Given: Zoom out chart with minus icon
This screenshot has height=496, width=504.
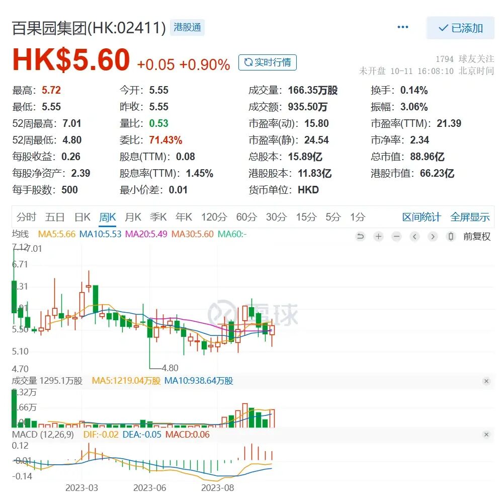Looking at the screenshot, I should [x=397, y=237].
